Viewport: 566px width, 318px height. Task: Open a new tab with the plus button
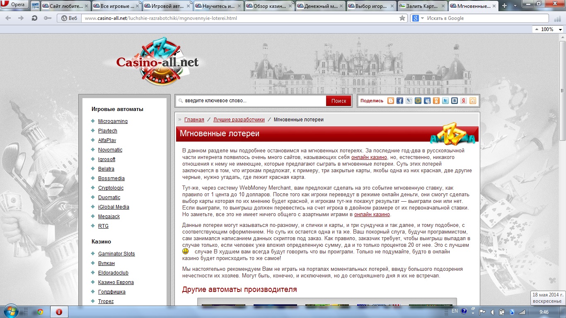click(504, 6)
